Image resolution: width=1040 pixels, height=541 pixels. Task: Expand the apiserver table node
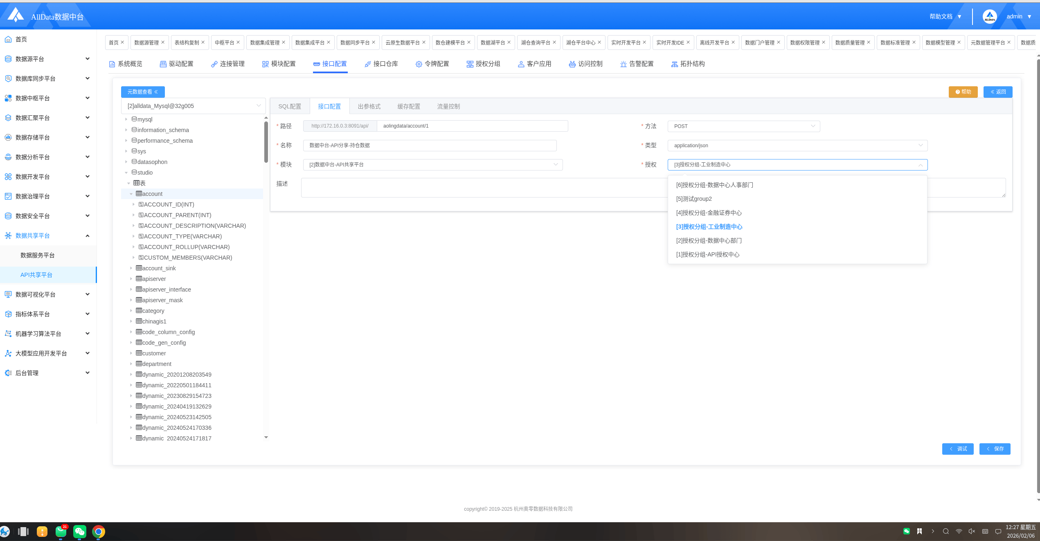[x=131, y=279]
